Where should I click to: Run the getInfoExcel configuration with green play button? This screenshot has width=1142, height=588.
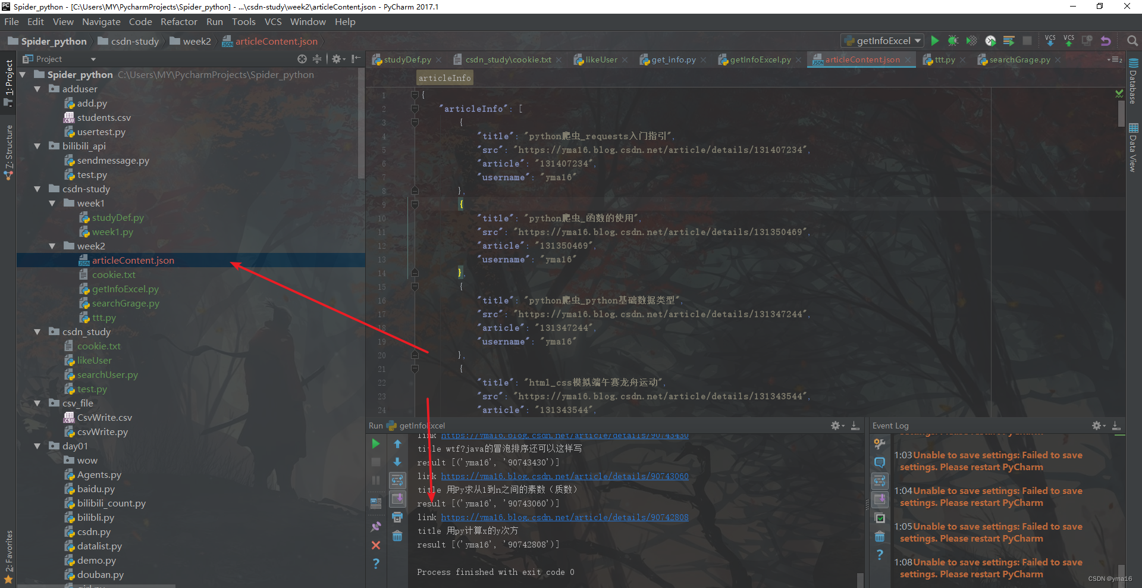tap(935, 40)
